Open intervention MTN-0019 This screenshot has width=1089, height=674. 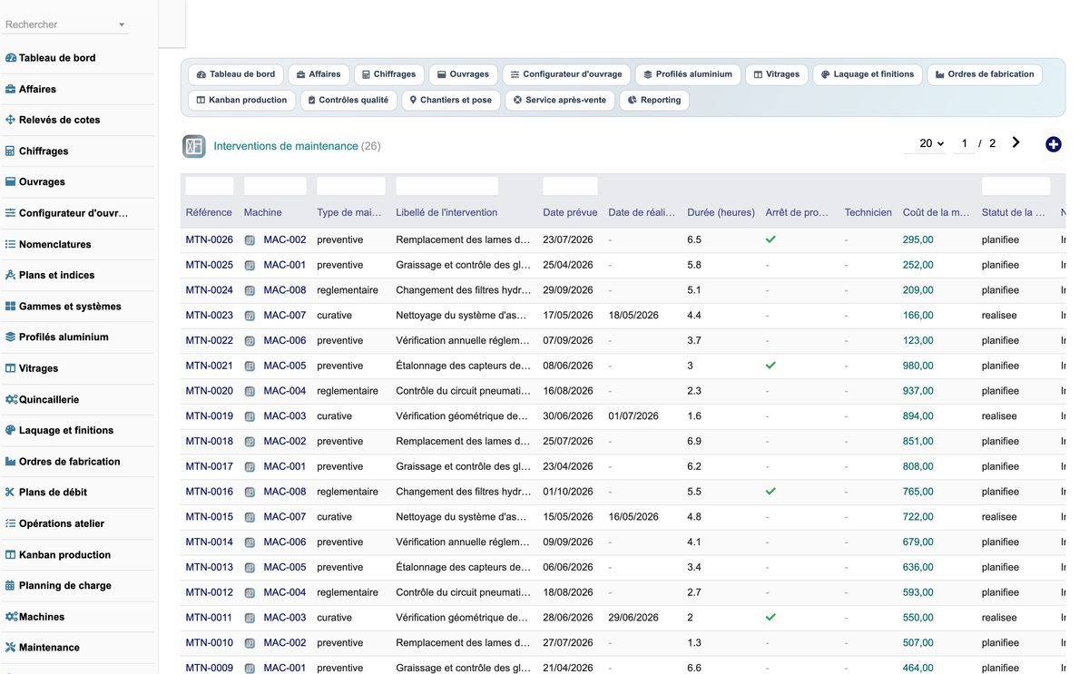click(x=210, y=416)
